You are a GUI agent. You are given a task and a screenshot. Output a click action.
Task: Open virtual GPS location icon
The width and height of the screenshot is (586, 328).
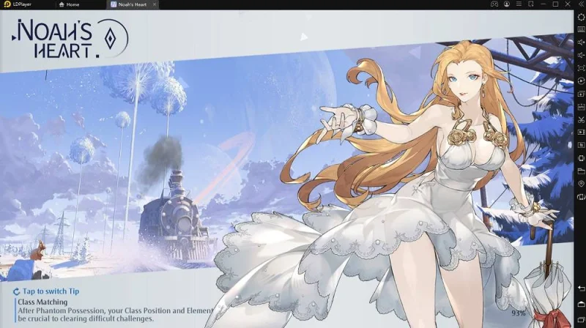tap(581, 184)
